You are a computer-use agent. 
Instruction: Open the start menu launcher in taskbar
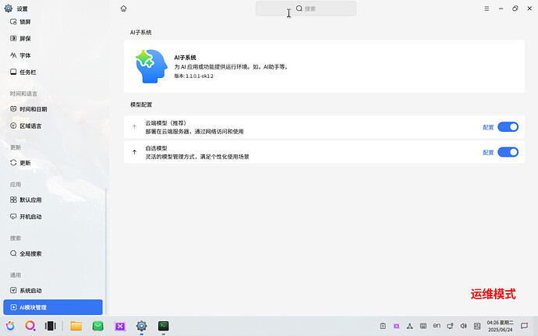[10, 326]
